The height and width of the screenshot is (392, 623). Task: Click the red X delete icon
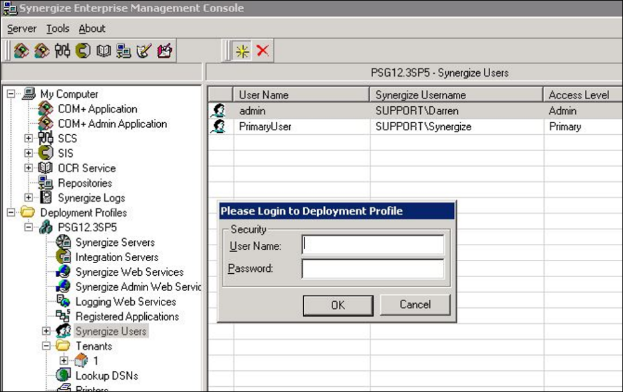click(x=262, y=50)
